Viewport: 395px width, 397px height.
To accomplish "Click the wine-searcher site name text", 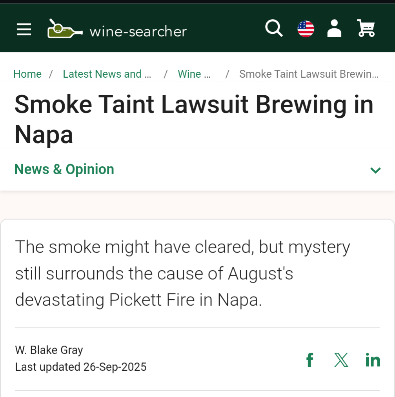I will pyautogui.click(x=138, y=31).
